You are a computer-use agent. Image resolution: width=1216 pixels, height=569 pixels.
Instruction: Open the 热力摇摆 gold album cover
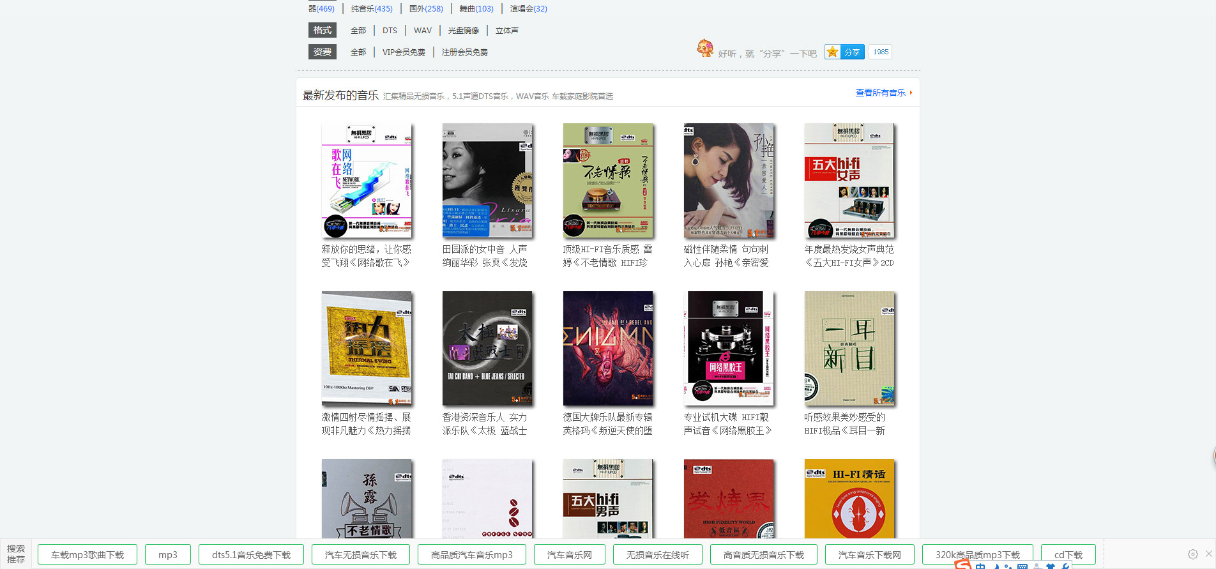click(x=367, y=349)
